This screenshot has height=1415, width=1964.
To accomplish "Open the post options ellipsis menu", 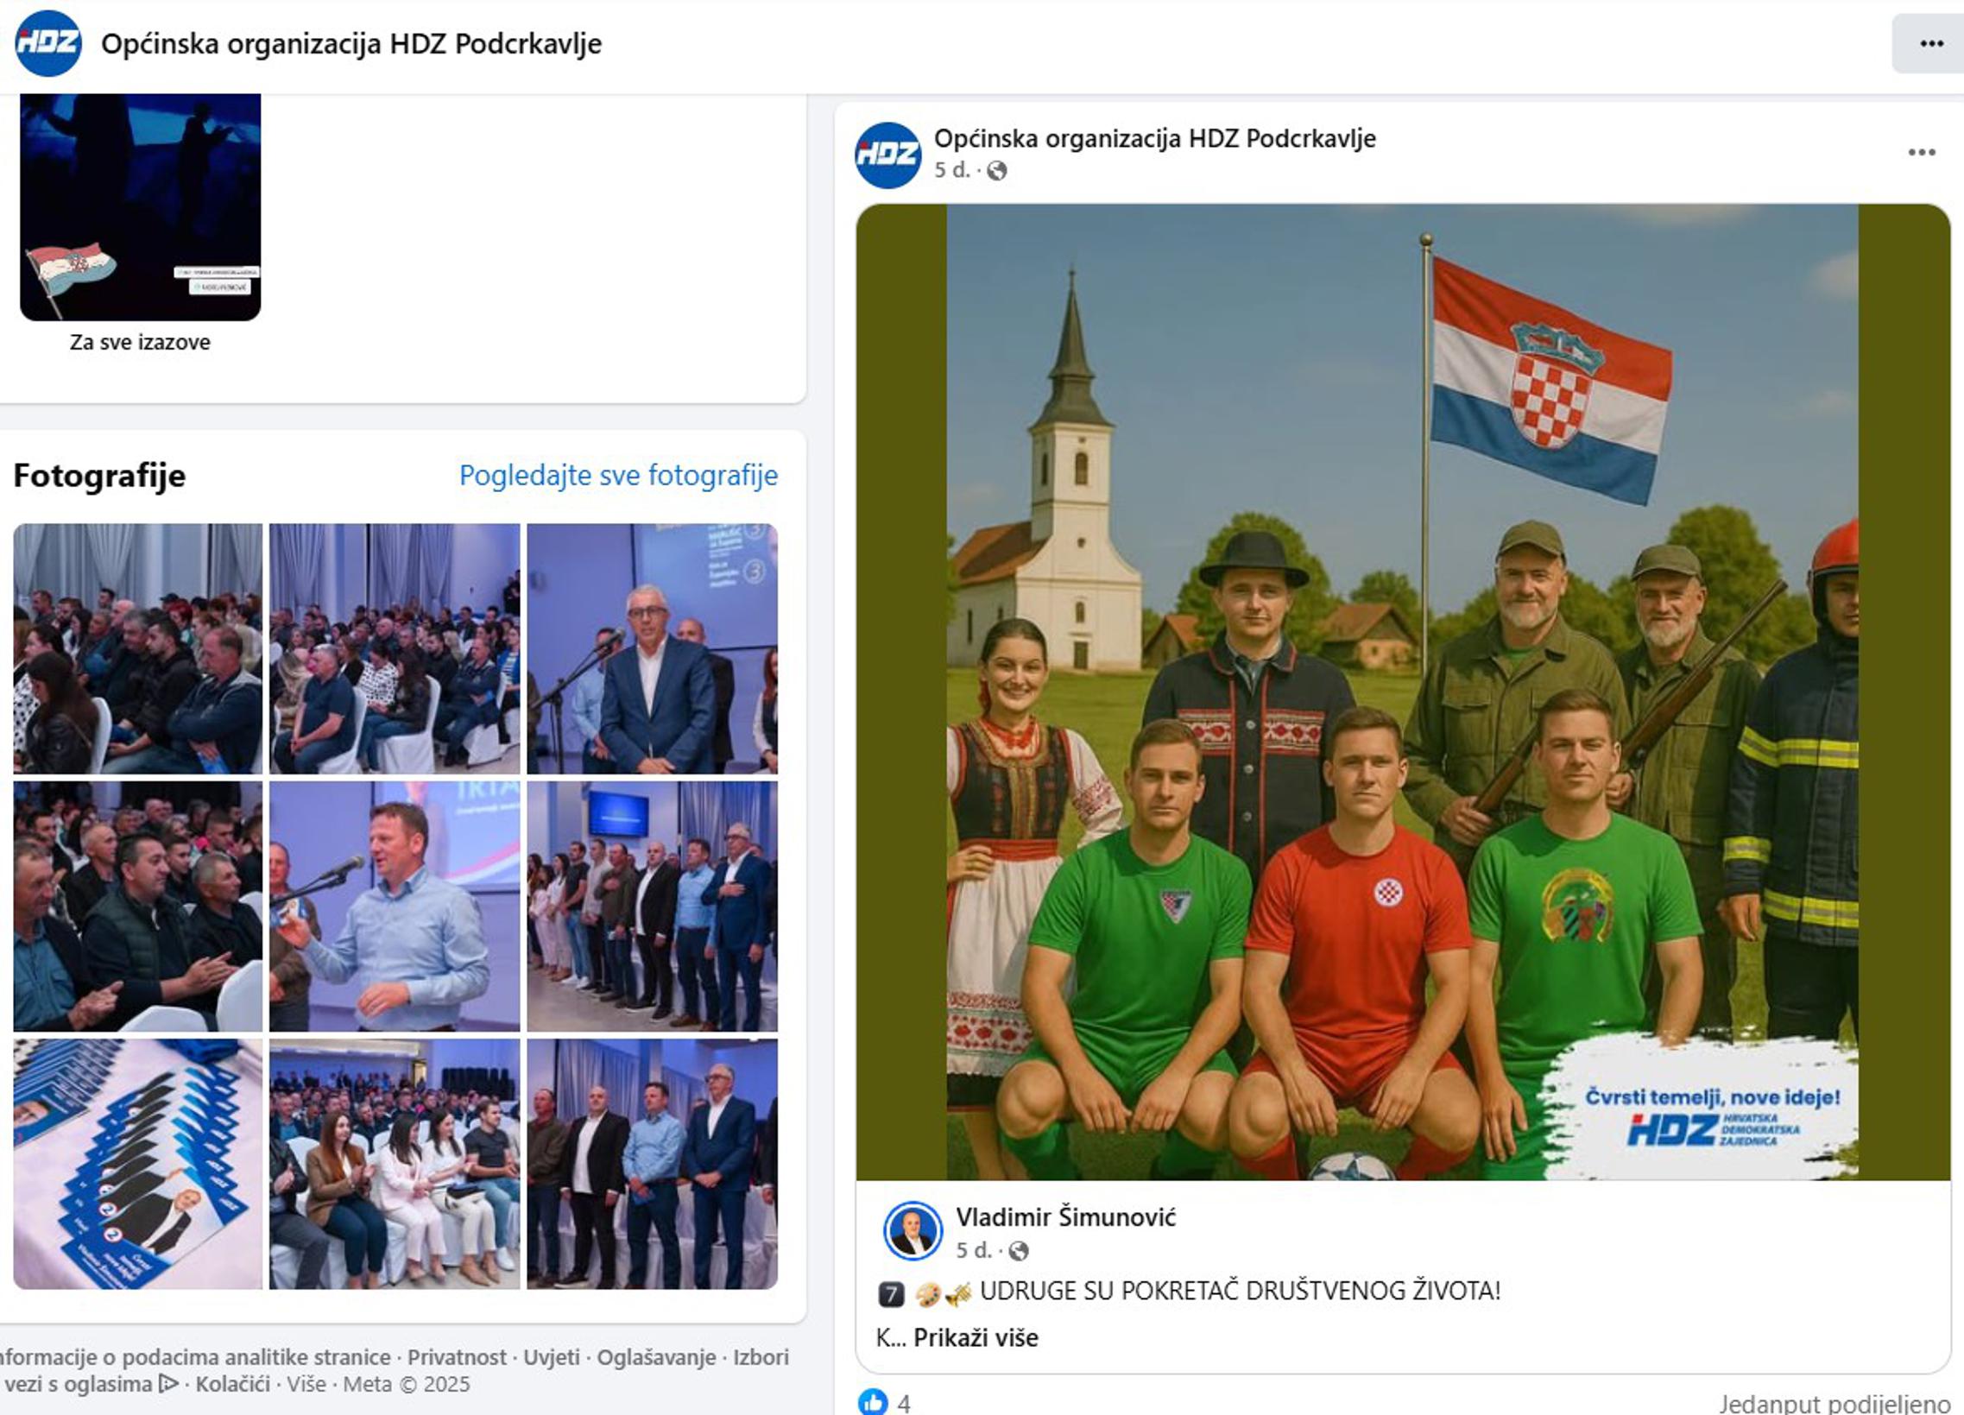I will tap(1922, 153).
